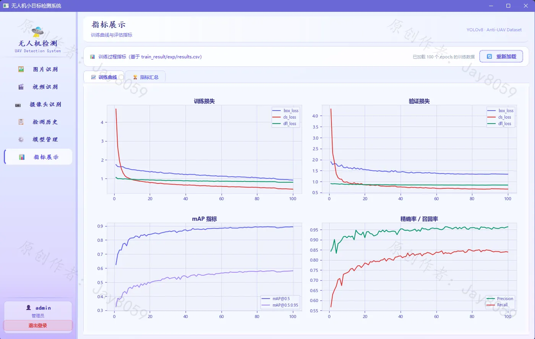Open the 检测历史 sidebar page
The height and width of the screenshot is (339, 535).
[x=38, y=122]
